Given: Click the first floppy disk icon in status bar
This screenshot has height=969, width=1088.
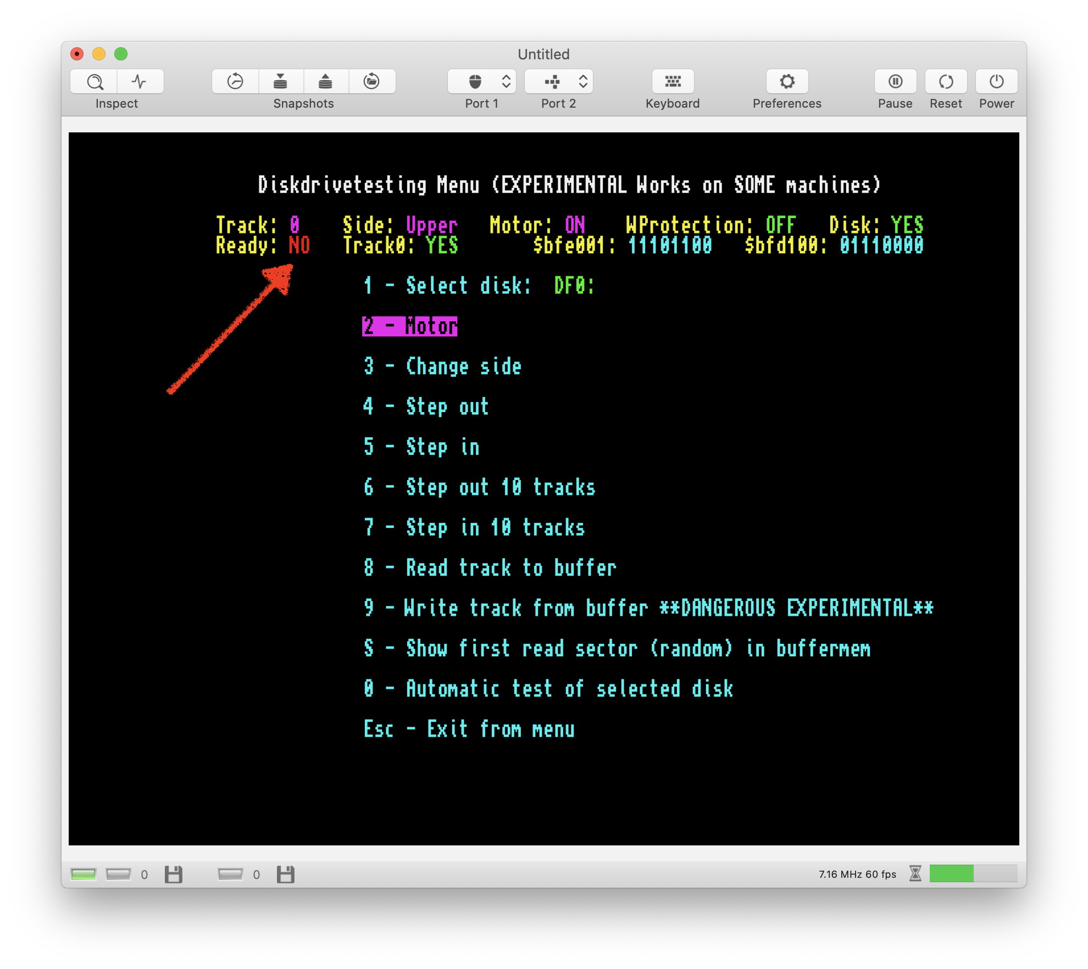Looking at the screenshot, I should pos(174,875).
